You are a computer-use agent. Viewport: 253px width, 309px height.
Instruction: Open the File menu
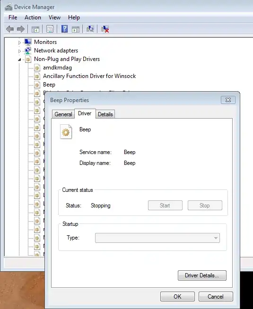[x=13, y=17]
